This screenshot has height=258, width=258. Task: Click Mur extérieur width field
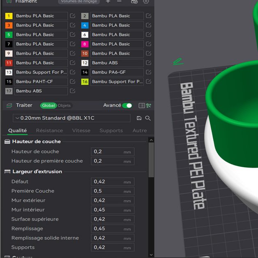pyautogui.click(x=113, y=200)
